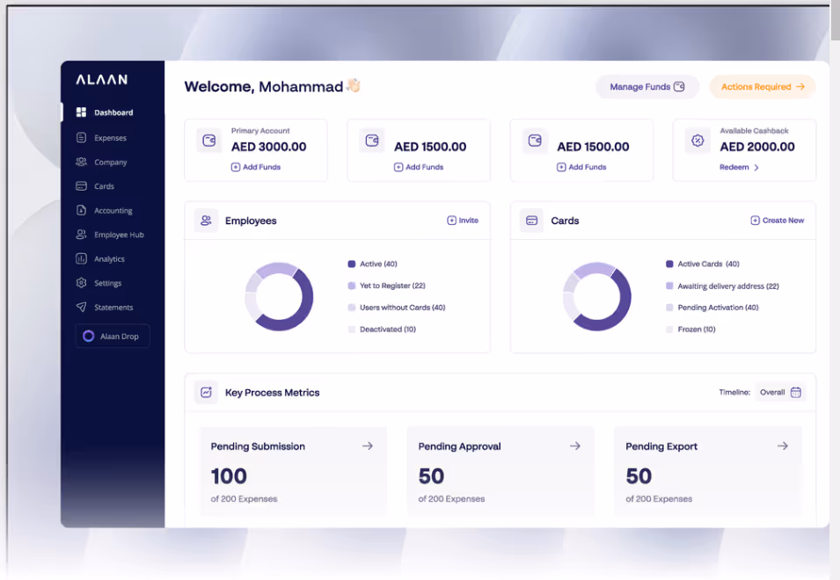Click the AED 3000.00 balance
840x580 pixels.
coord(268,147)
